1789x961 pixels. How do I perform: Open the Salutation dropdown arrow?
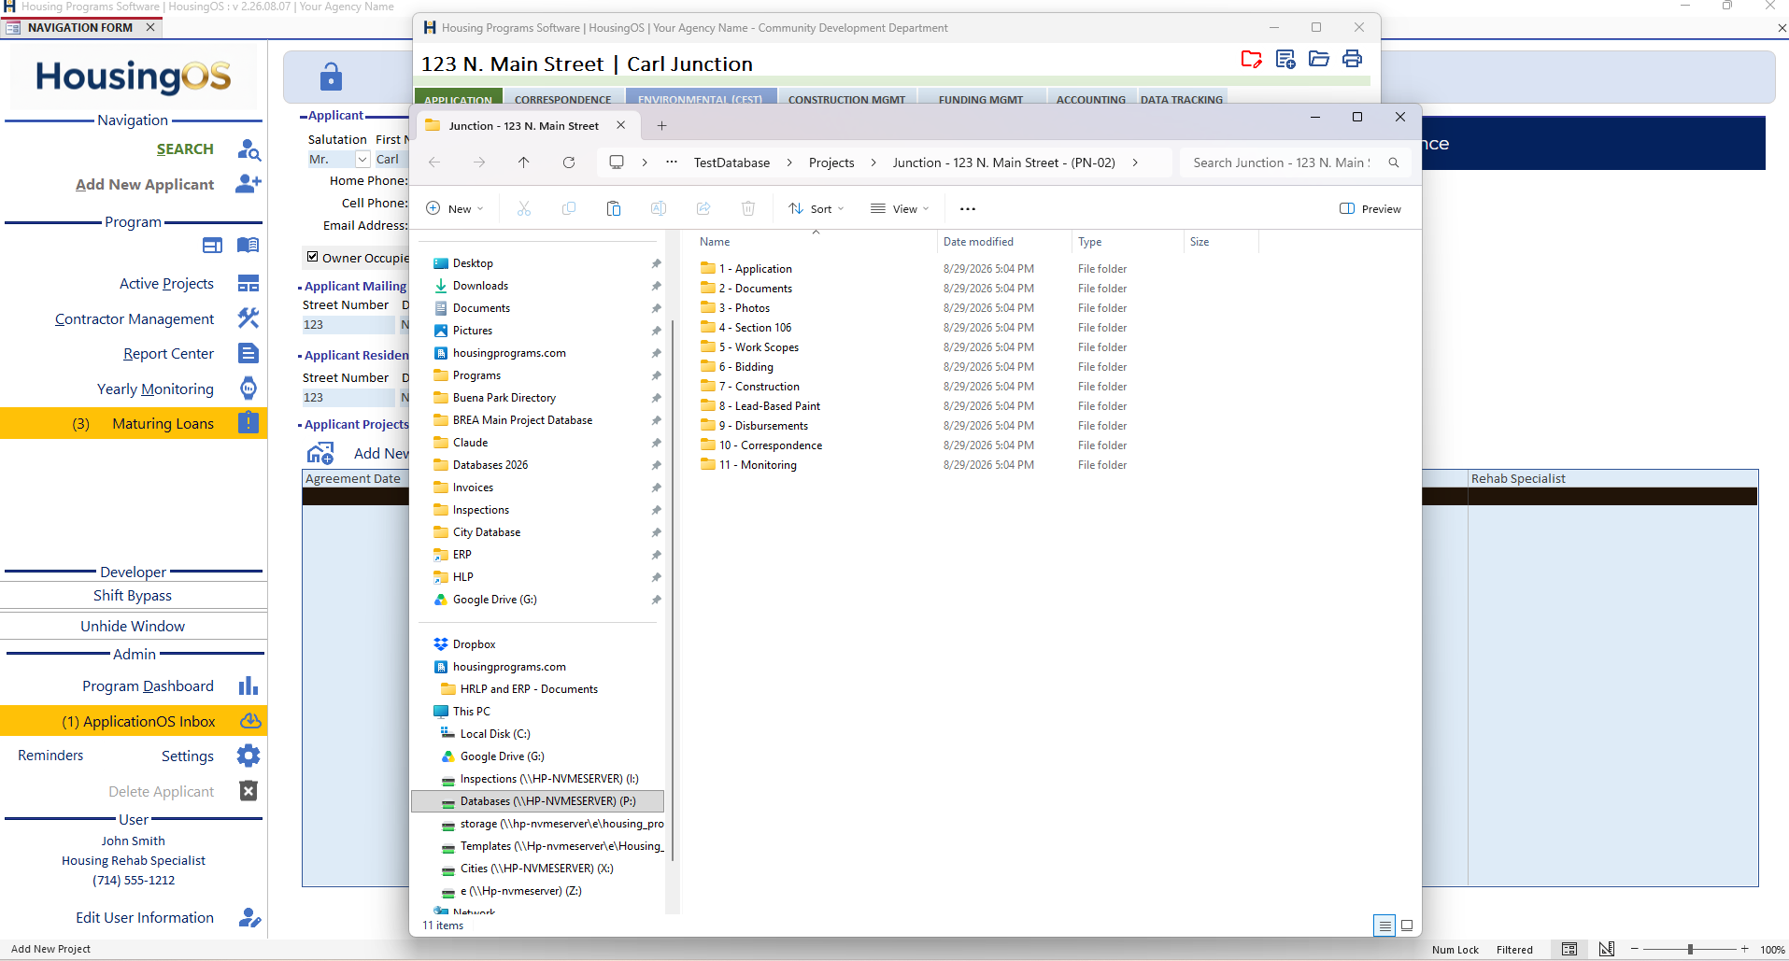point(362,160)
